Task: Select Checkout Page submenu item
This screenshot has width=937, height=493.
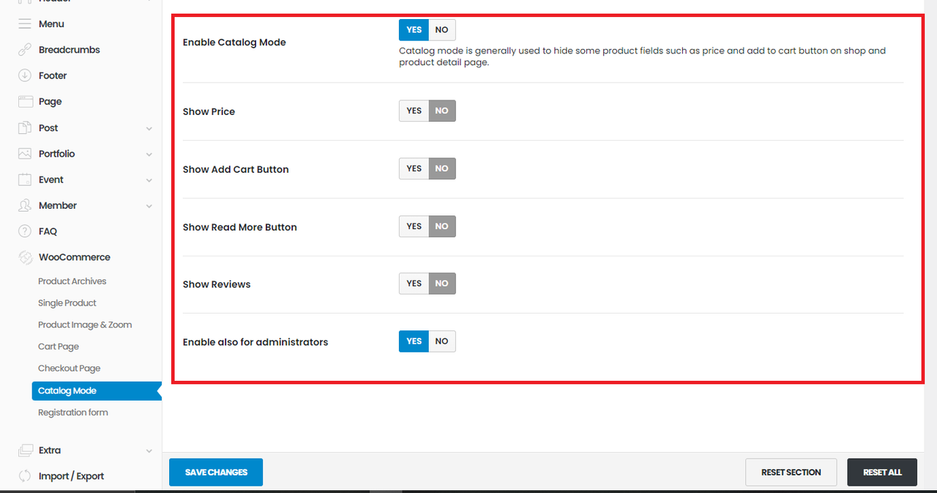Action: [70, 368]
